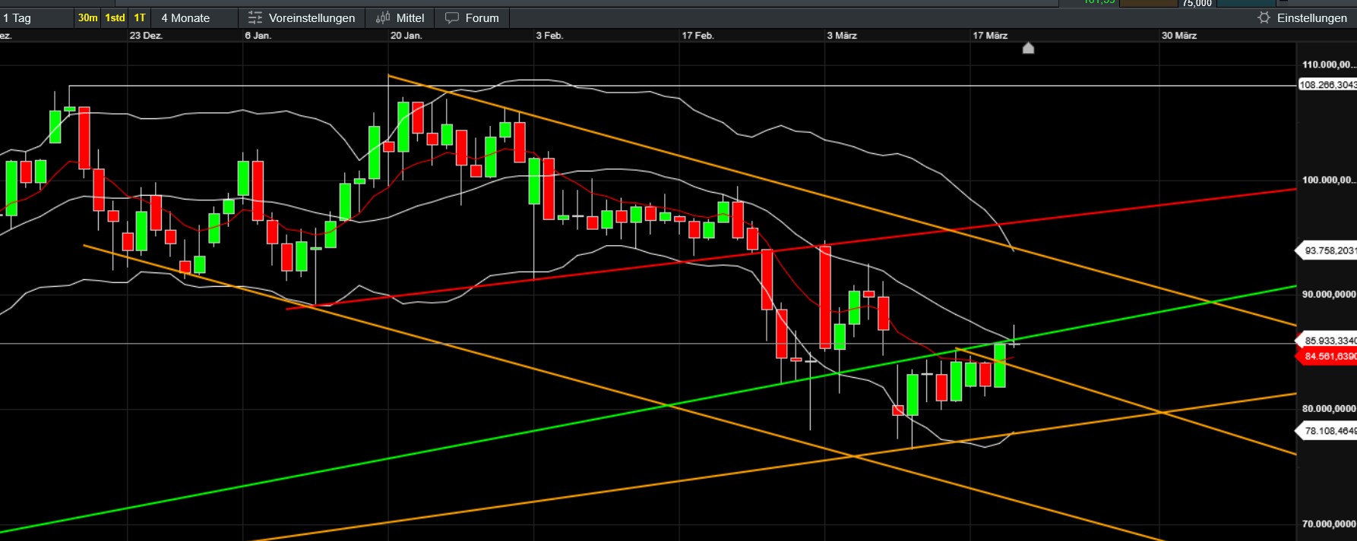Click the 75,000 value field at top
This screenshot has height=541, width=1357.
click(1197, 4)
